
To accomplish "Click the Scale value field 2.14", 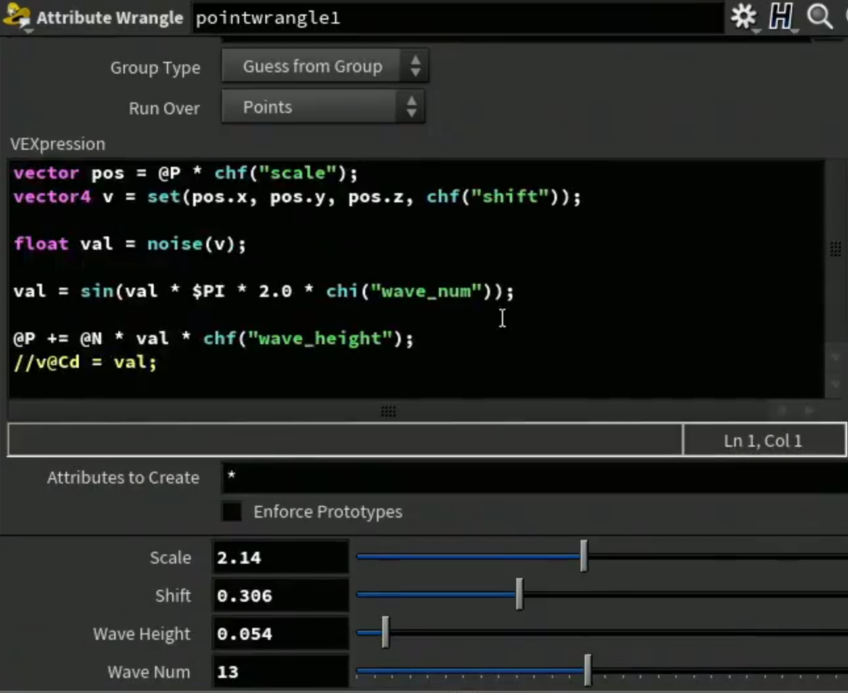I will tap(280, 558).
